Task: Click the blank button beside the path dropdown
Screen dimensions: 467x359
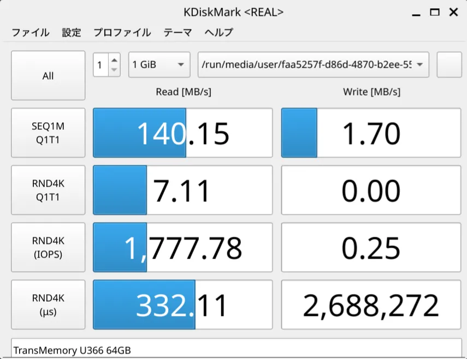Action: coord(449,65)
